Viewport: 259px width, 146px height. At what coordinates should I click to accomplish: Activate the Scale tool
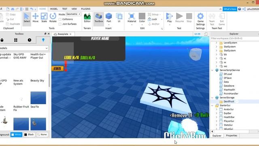pyautogui.click(x=44, y=18)
